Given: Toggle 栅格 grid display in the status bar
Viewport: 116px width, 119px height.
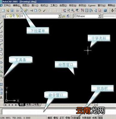Looking at the screenshot, I should point(55,118).
